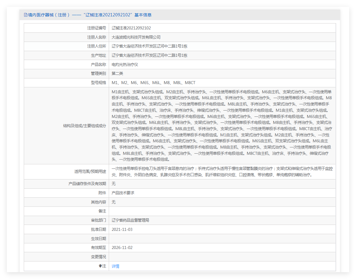Click the document icon before 境内医疗器械
The image size is (356, 279).
coord(26,15)
